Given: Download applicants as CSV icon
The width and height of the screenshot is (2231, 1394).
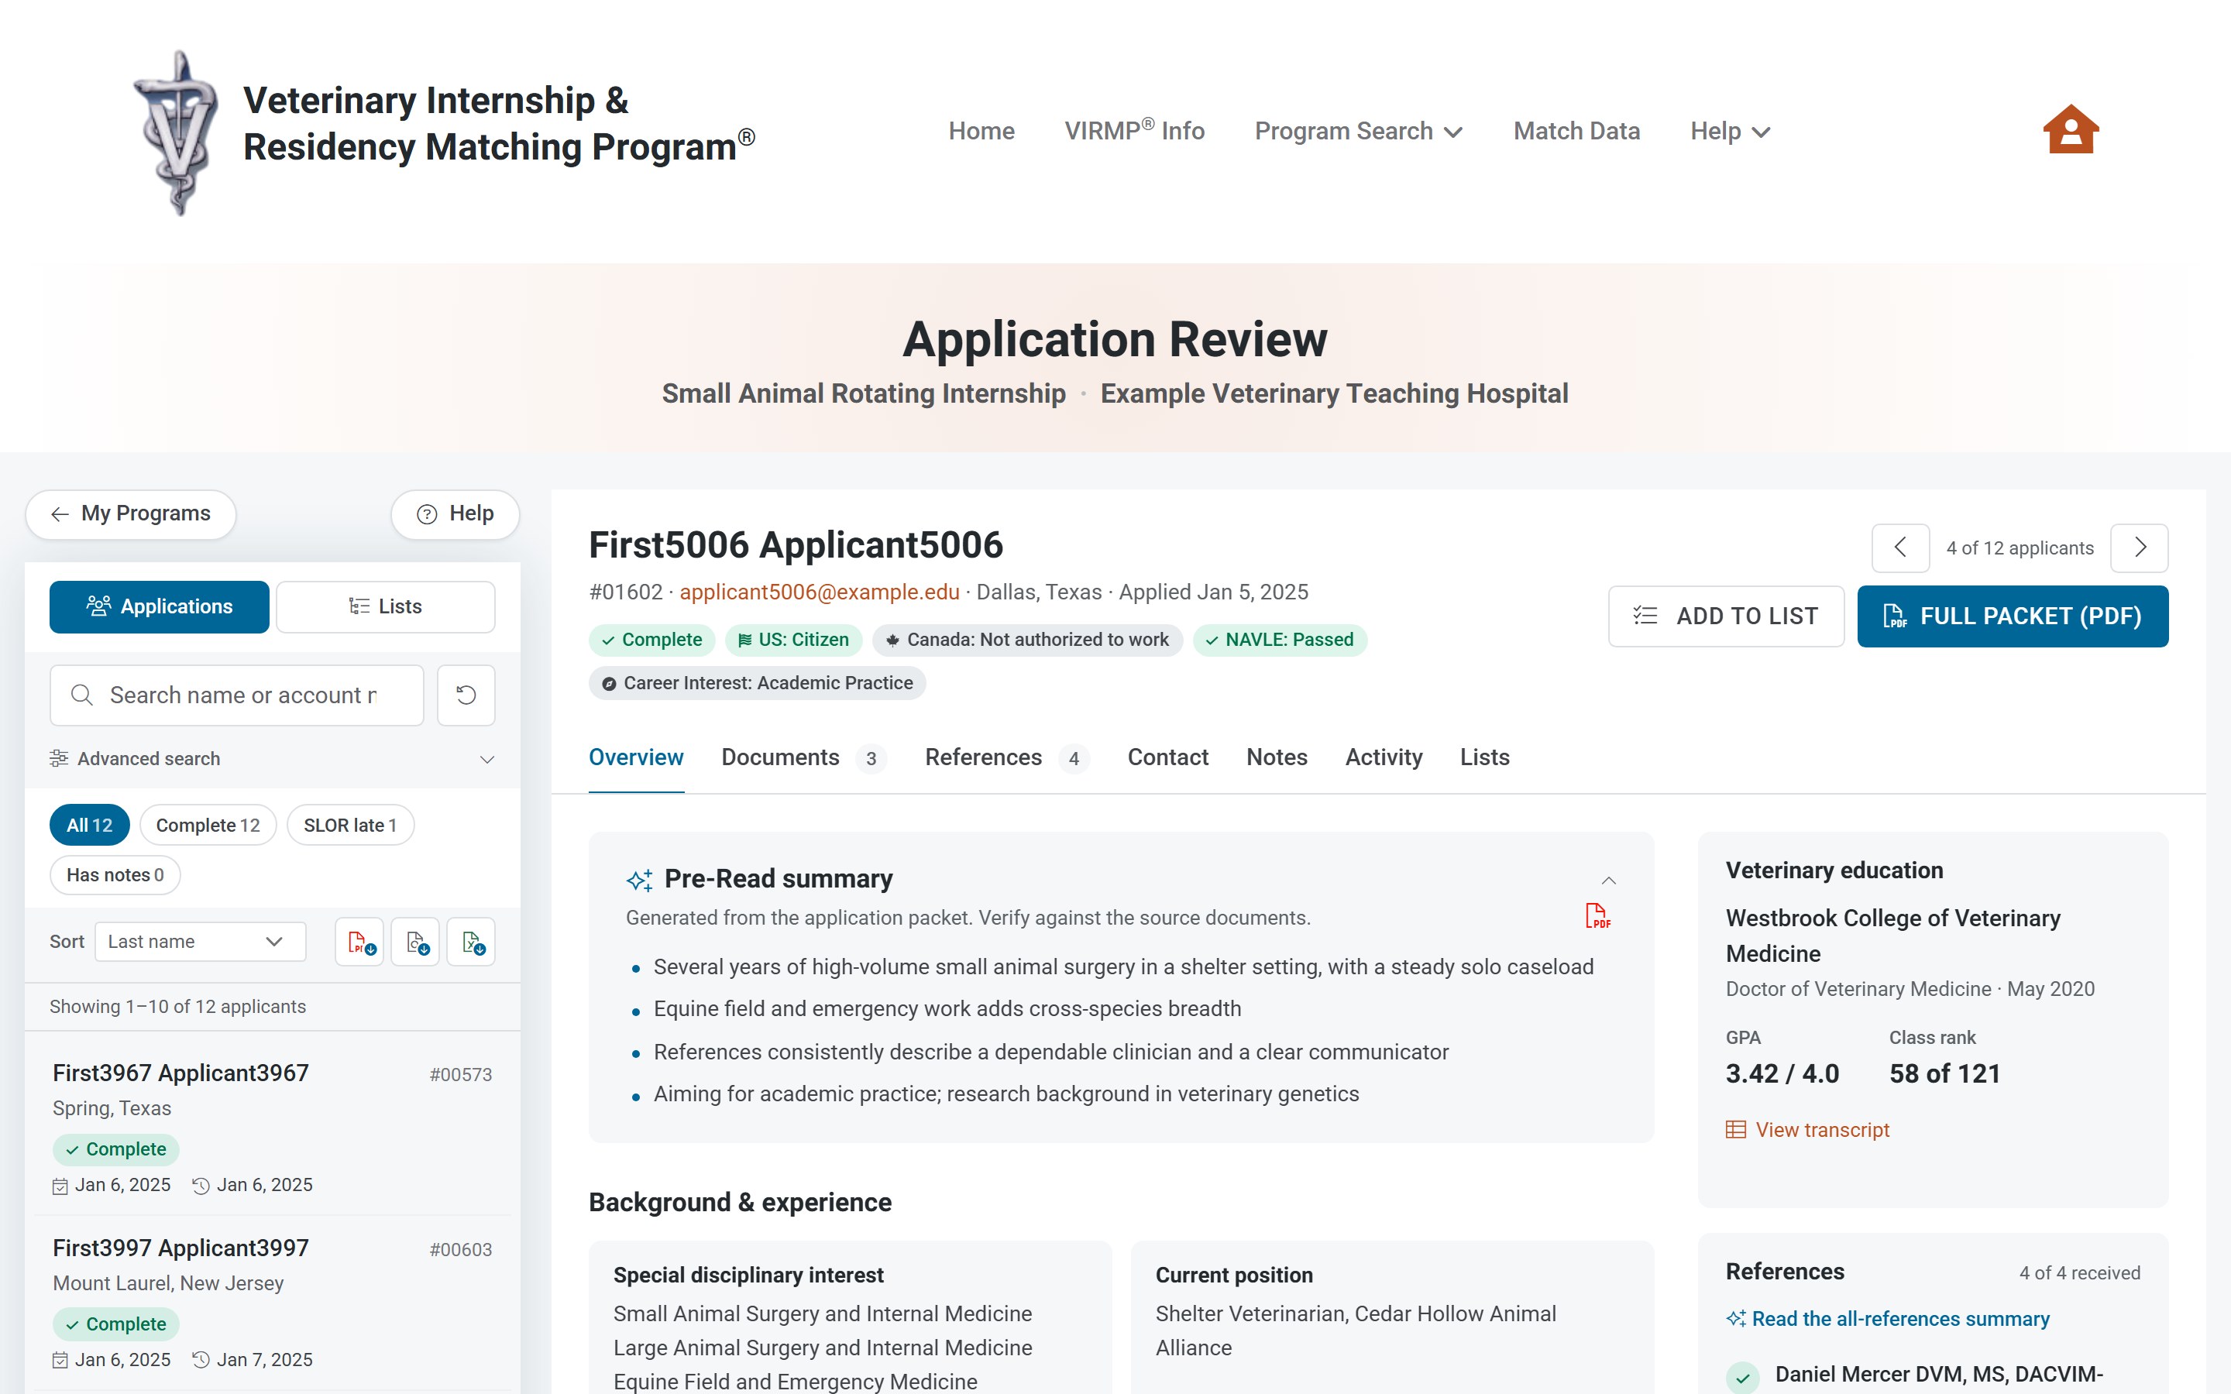Looking at the screenshot, I should pyautogui.click(x=416, y=942).
